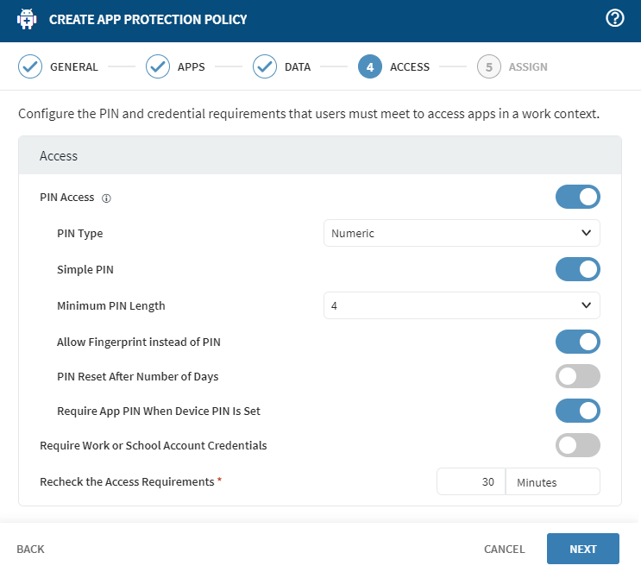Click the step 4 Access circle
This screenshot has width=641, height=578.
point(370,66)
